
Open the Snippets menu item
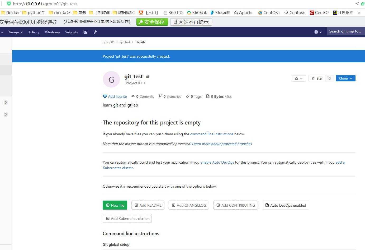(x=72, y=32)
